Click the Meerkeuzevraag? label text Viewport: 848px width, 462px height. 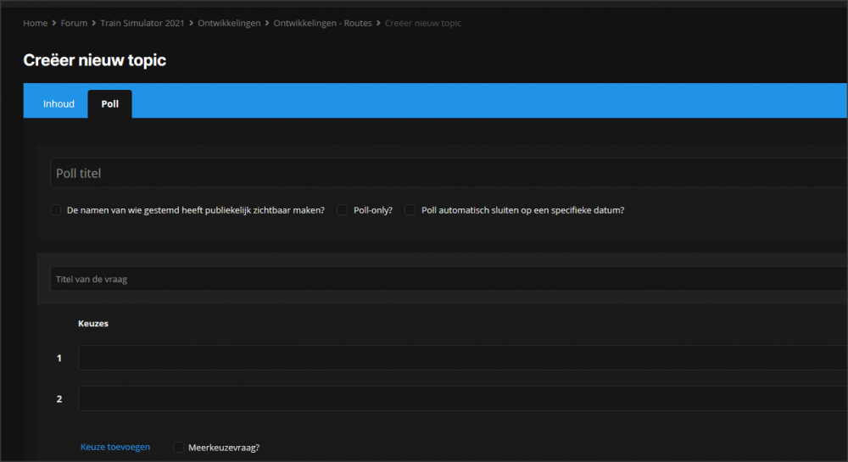click(x=224, y=447)
